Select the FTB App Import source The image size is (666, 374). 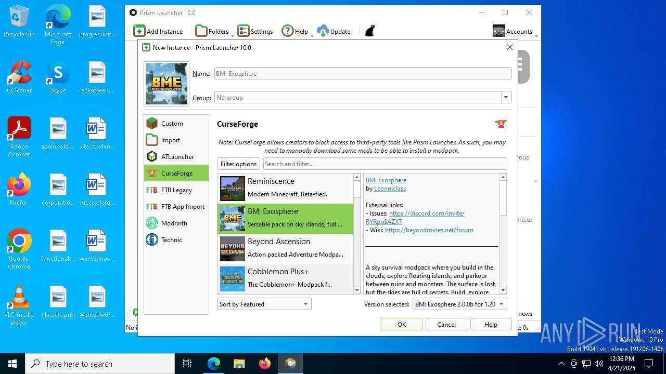176,207
